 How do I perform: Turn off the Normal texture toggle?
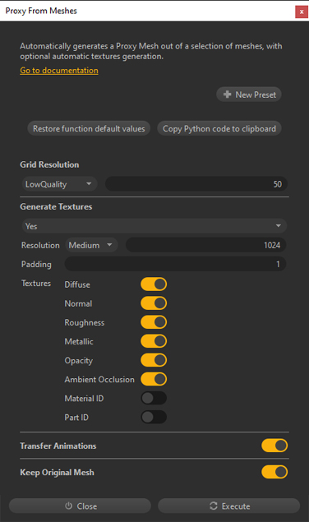pyautogui.click(x=154, y=303)
